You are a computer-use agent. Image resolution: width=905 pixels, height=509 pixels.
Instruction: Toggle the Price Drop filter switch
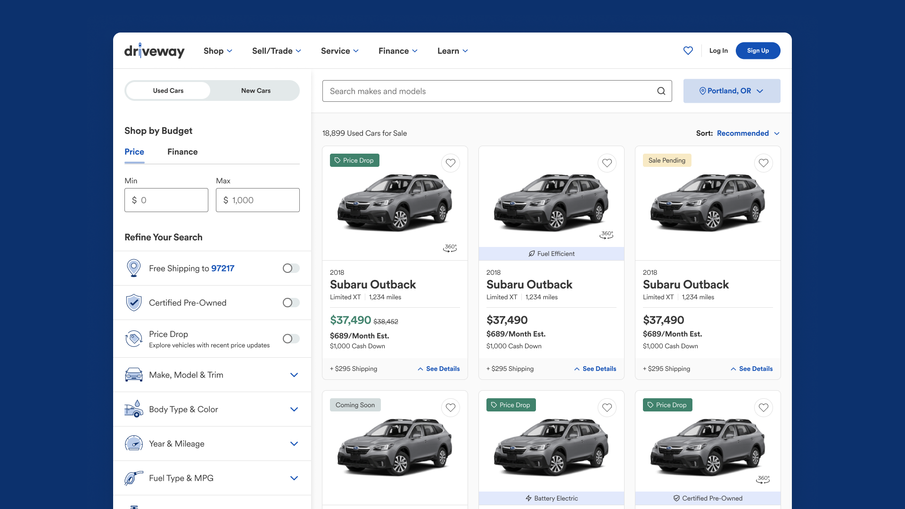[x=291, y=338]
